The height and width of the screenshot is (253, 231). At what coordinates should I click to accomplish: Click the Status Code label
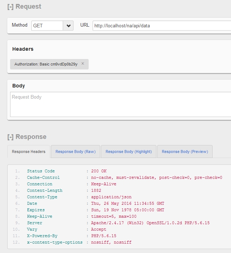pos(41,171)
